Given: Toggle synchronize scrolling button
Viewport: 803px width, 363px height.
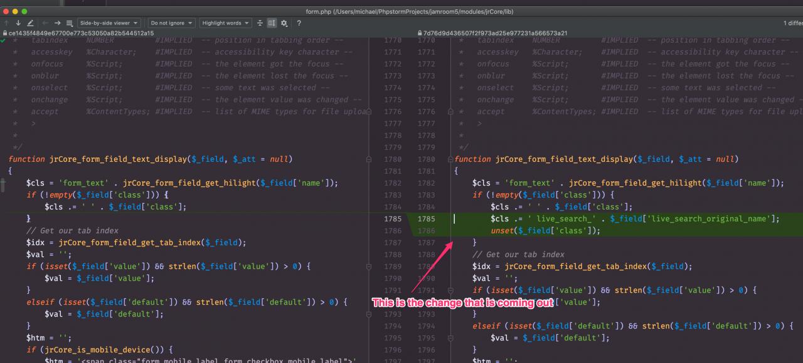Looking at the screenshot, I should coord(272,23).
